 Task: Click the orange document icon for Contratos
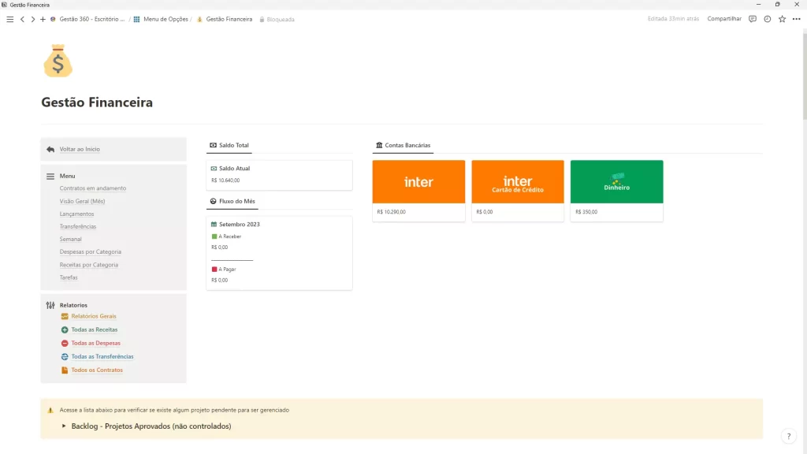pyautogui.click(x=65, y=370)
